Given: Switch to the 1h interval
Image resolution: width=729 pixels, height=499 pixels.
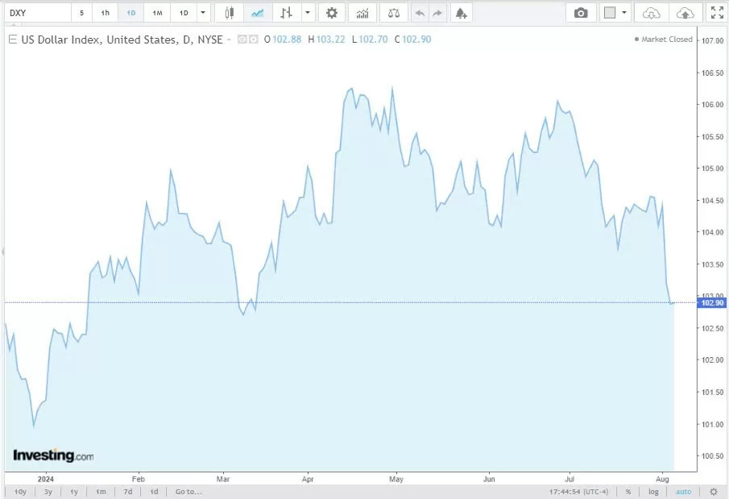Looking at the screenshot, I should [105, 12].
